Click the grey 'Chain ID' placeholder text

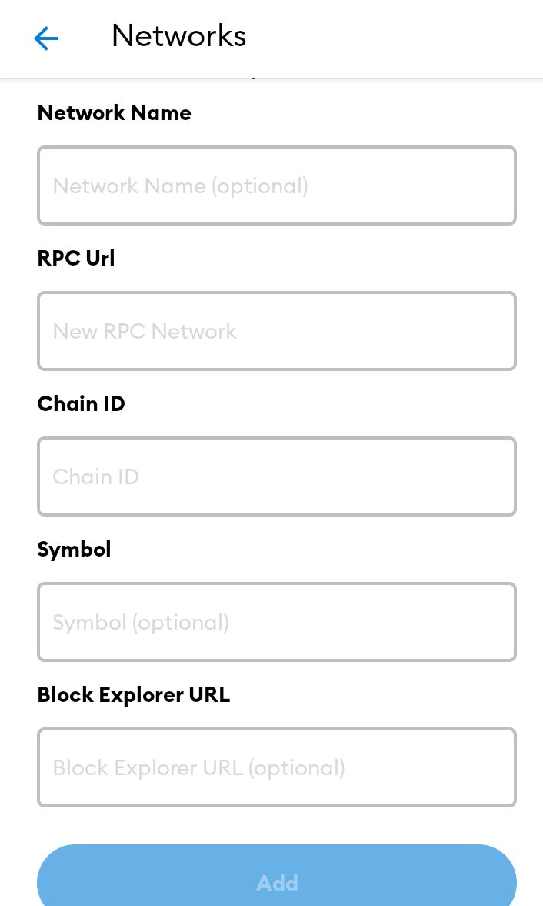[96, 477]
